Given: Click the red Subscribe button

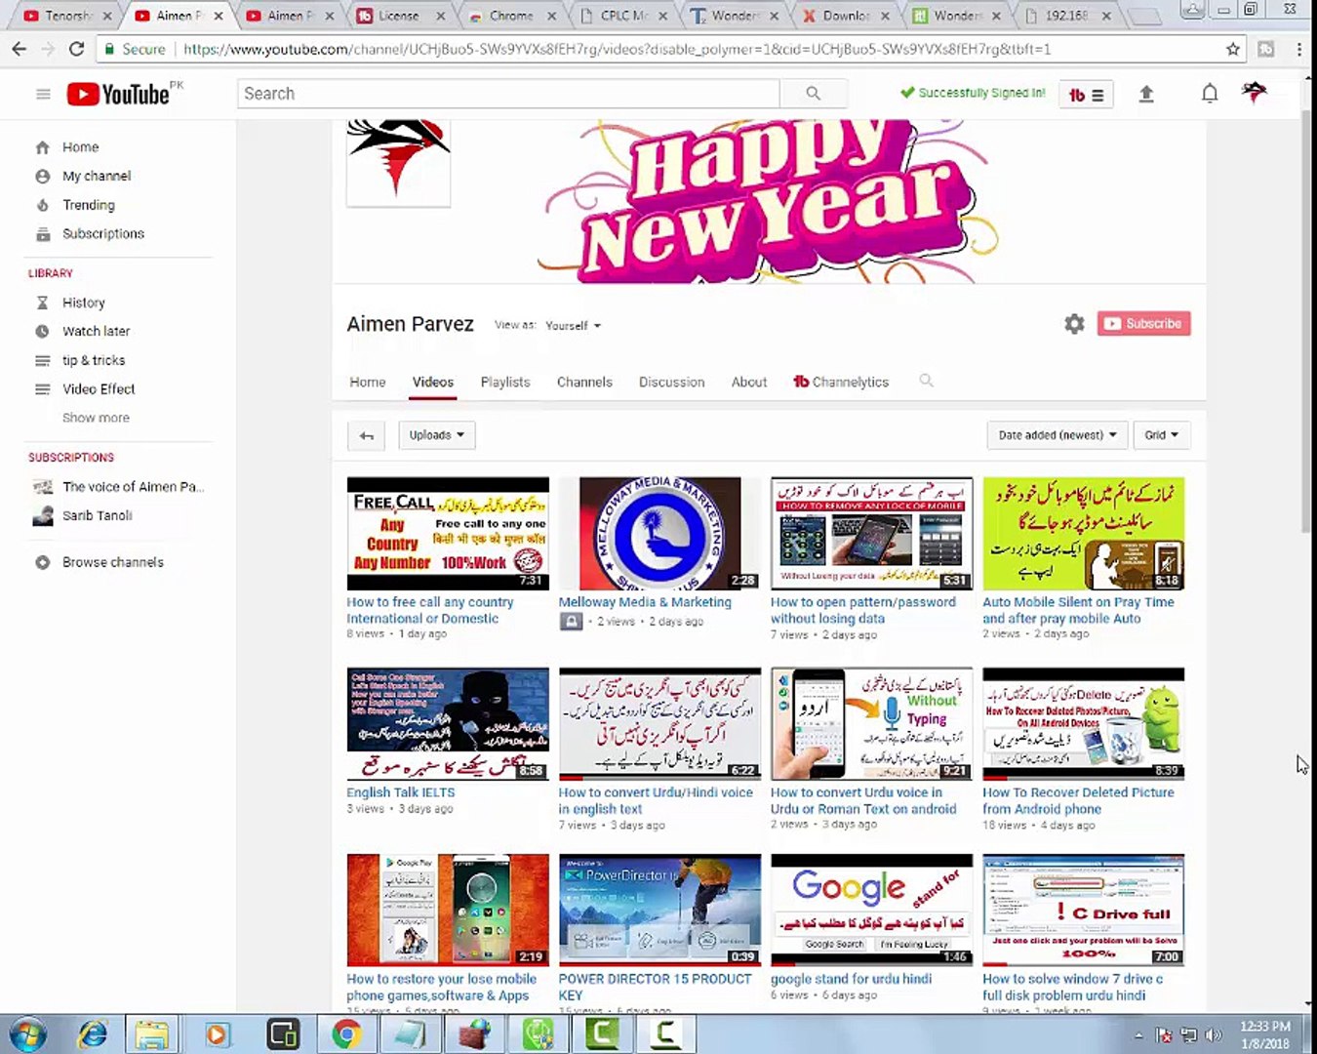Looking at the screenshot, I should (1143, 324).
